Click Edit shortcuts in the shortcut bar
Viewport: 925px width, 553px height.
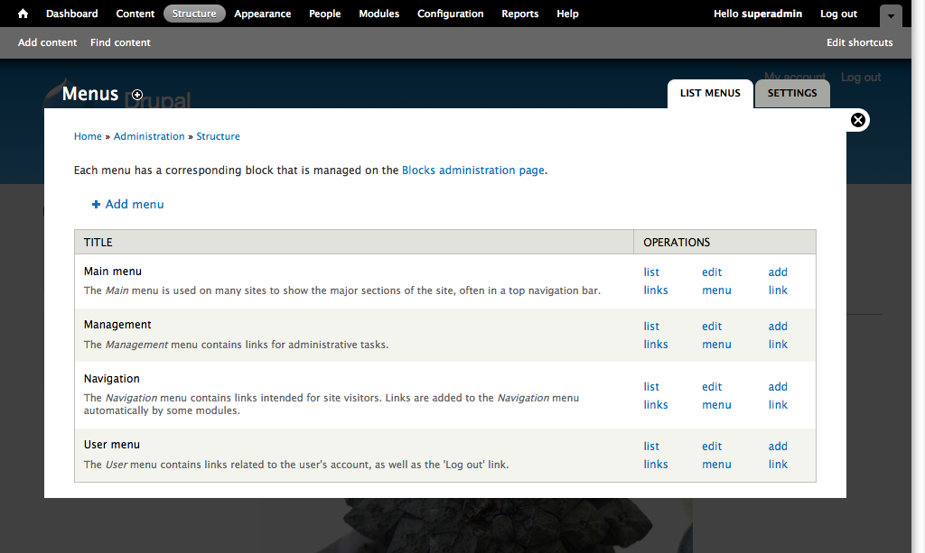pyautogui.click(x=859, y=42)
